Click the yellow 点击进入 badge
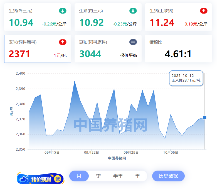The image size is (217, 190). tap(58, 179)
